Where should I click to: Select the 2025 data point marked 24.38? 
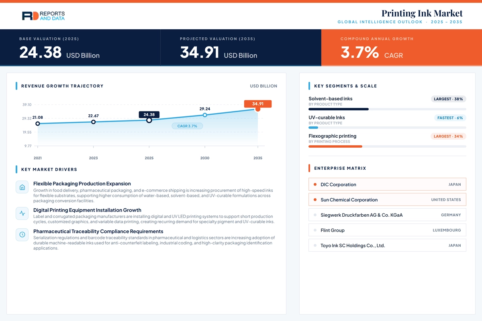pyautogui.click(x=149, y=120)
